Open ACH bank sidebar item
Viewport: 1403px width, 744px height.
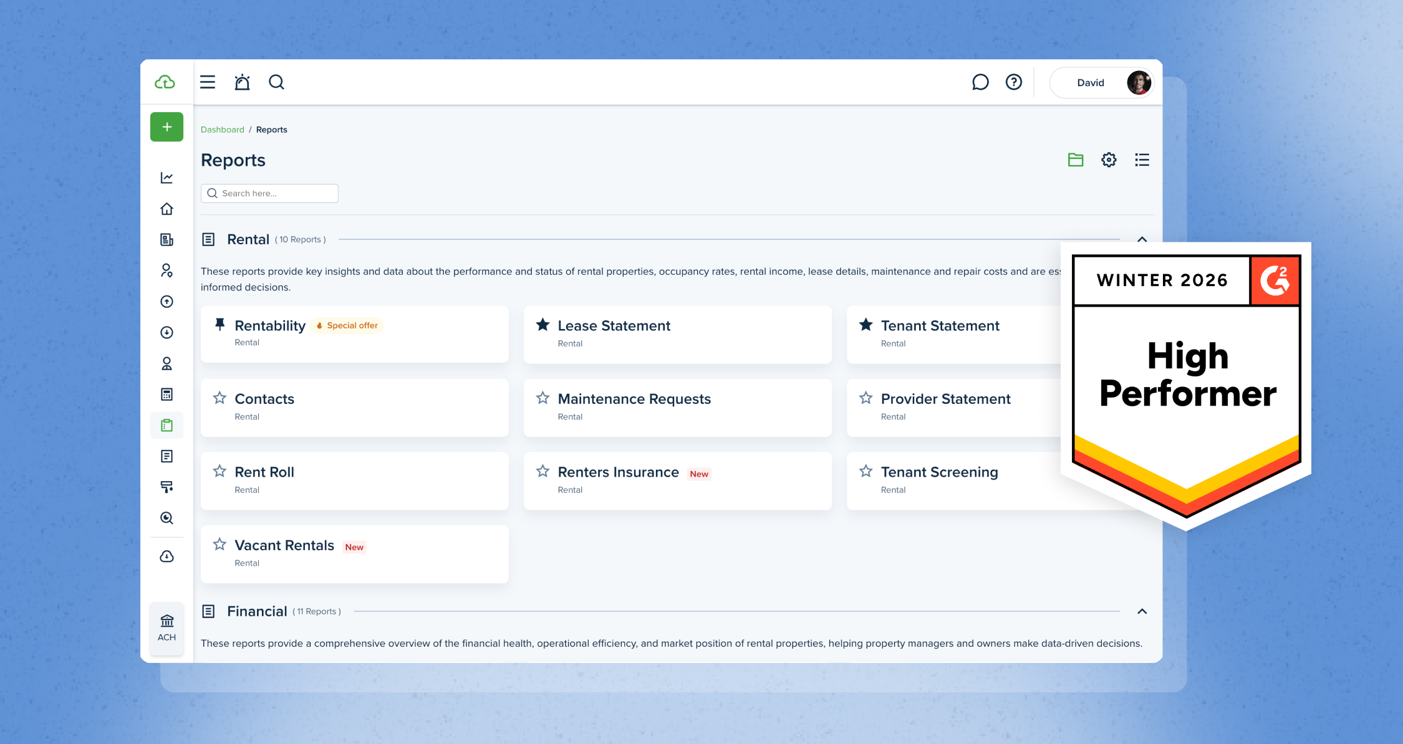pos(166,627)
